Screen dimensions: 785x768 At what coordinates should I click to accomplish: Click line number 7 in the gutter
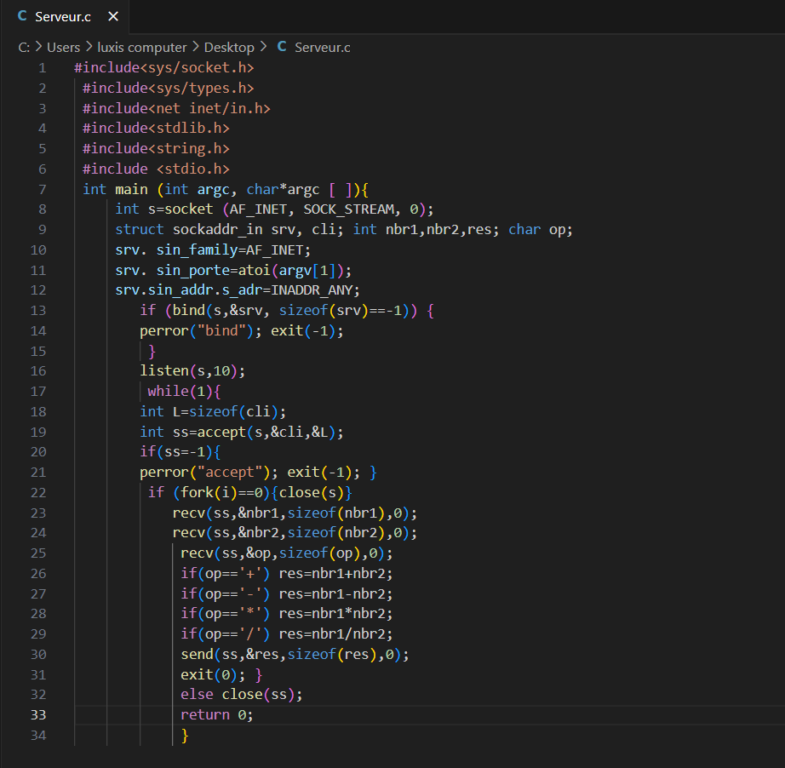pyautogui.click(x=42, y=189)
